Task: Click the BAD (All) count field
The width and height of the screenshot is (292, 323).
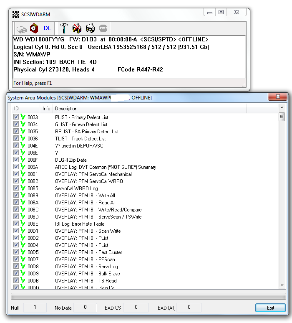Action: click(x=189, y=308)
